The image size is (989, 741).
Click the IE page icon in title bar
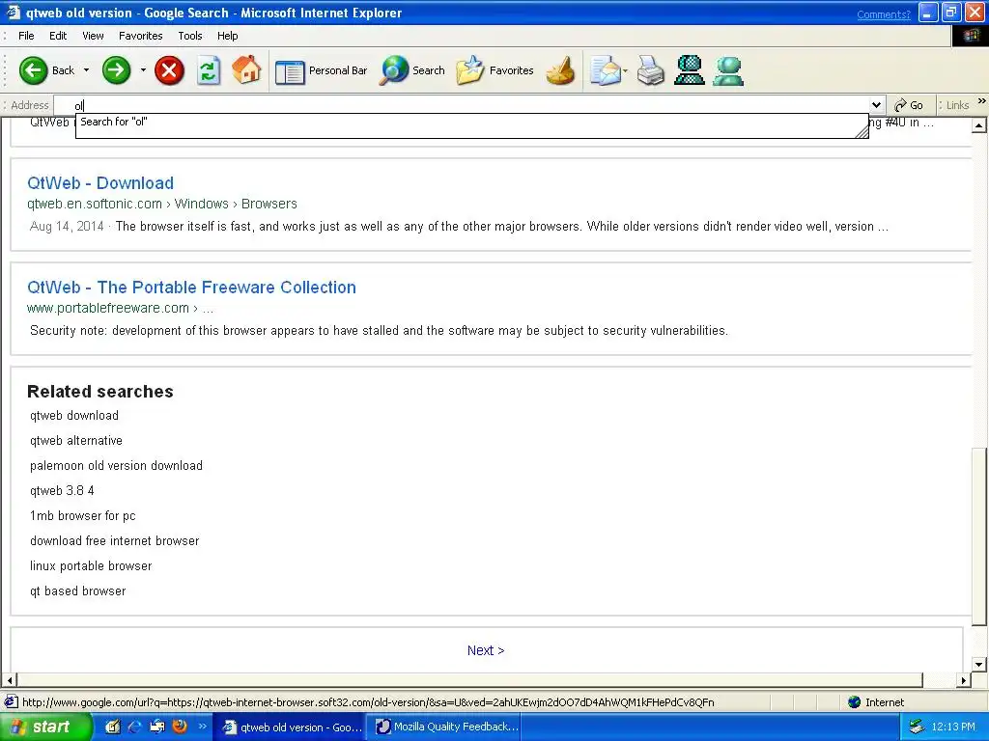click(x=13, y=13)
